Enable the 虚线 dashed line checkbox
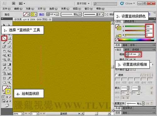 point(116,75)
